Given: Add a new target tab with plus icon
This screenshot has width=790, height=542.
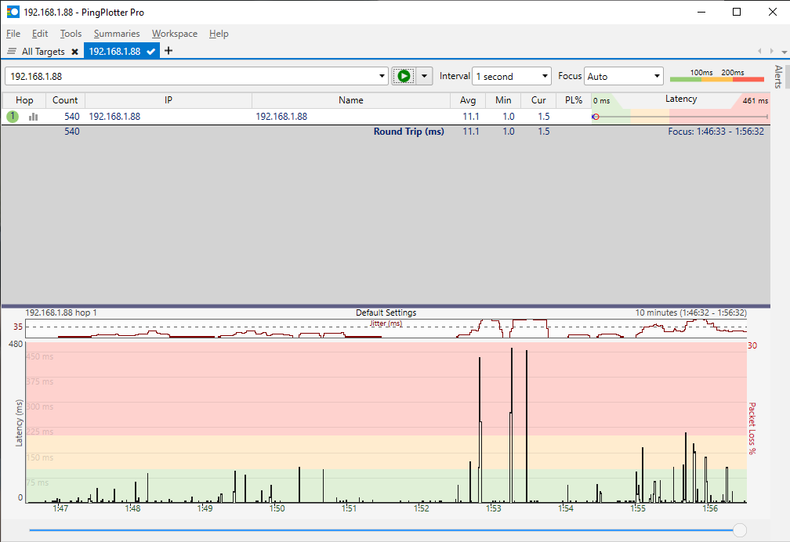Looking at the screenshot, I should pyautogui.click(x=169, y=51).
